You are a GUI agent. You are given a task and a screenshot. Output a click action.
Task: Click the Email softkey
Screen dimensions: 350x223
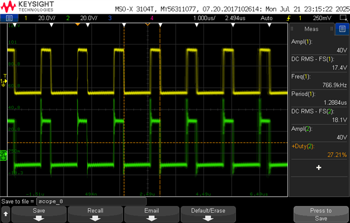[152, 214]
